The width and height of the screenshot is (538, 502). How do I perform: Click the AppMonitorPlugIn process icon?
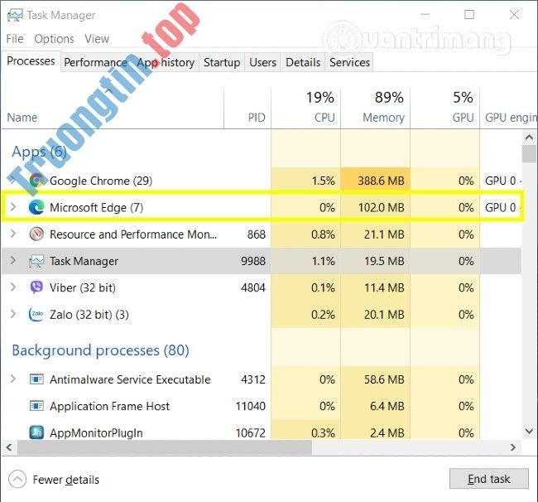36,432
